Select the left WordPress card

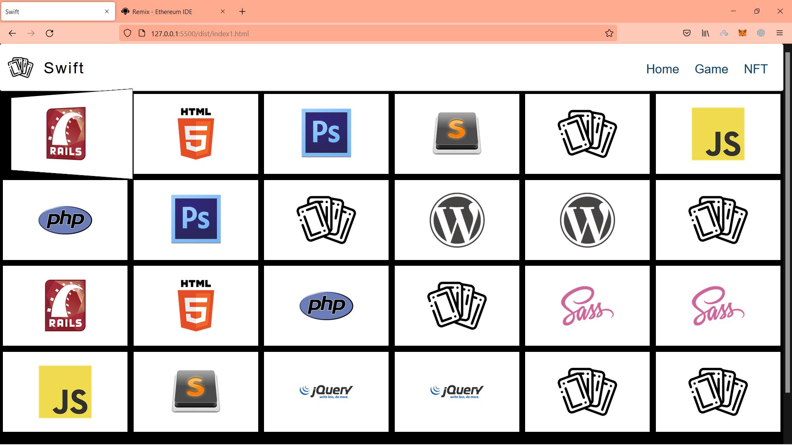pos(457,220)
